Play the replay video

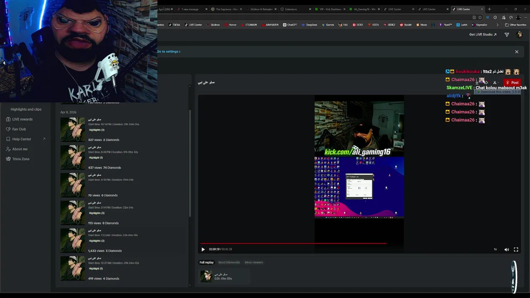pos(203,249)
